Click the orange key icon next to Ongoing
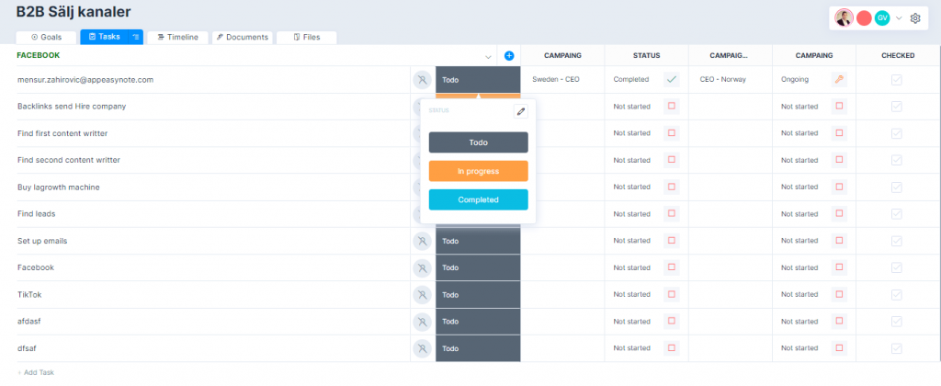941x386 pixels. coord(839,79)
